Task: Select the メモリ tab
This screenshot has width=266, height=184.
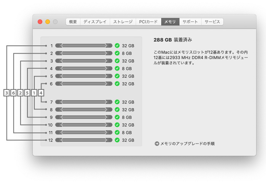Action: click(x=170, y=22)
